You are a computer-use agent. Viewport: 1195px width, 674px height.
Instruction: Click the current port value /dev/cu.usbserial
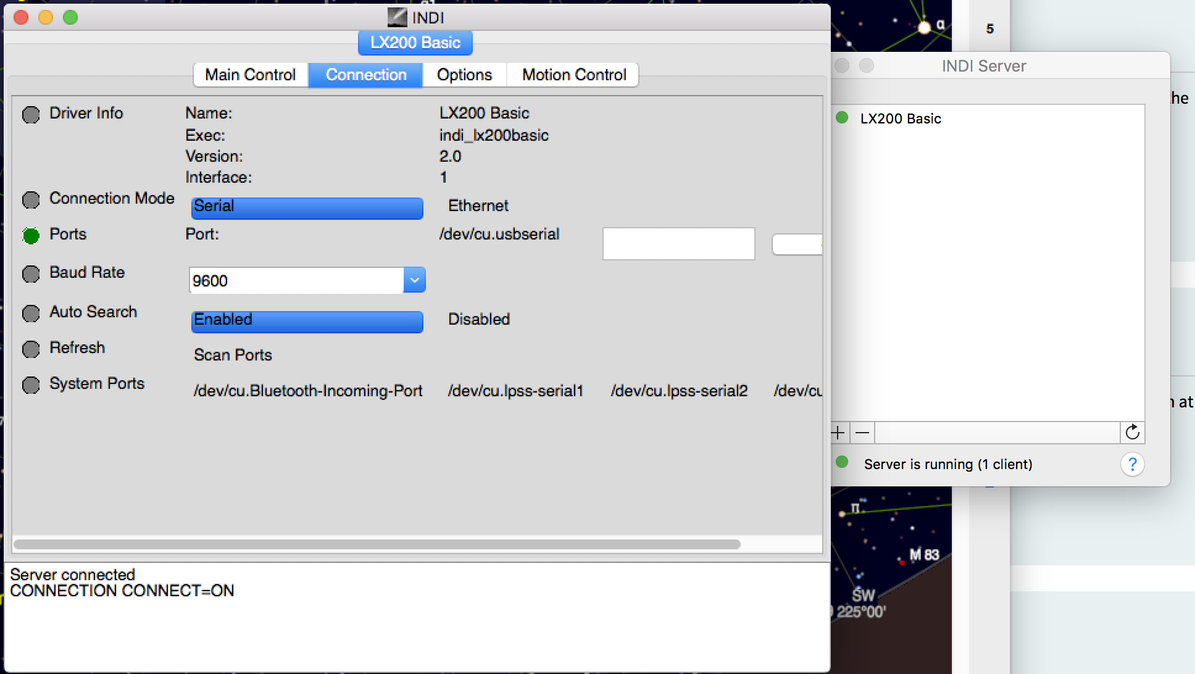click(x=499, y=234)
